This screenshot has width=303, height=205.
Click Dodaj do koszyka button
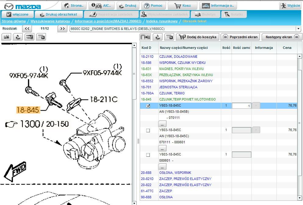[198, 37]
